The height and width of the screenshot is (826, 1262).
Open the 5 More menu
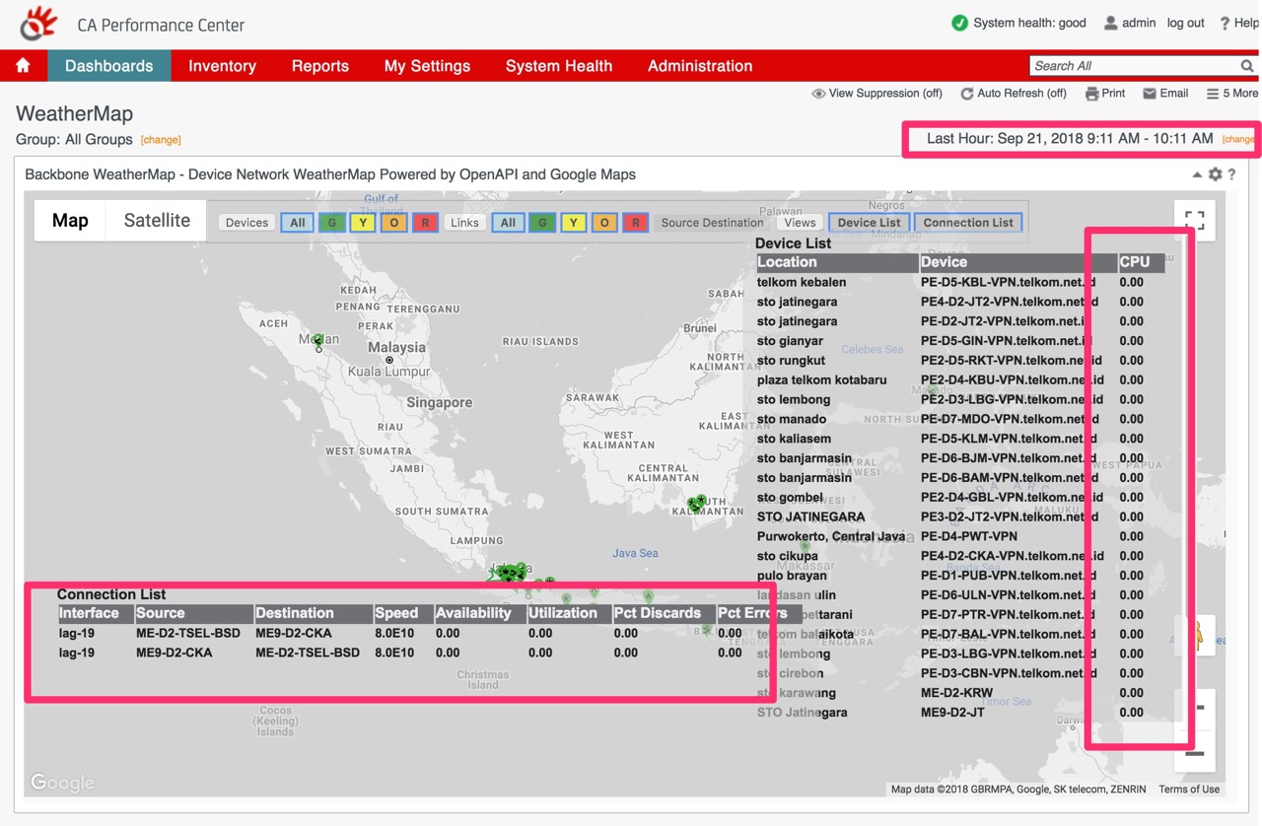[1232, 94]
